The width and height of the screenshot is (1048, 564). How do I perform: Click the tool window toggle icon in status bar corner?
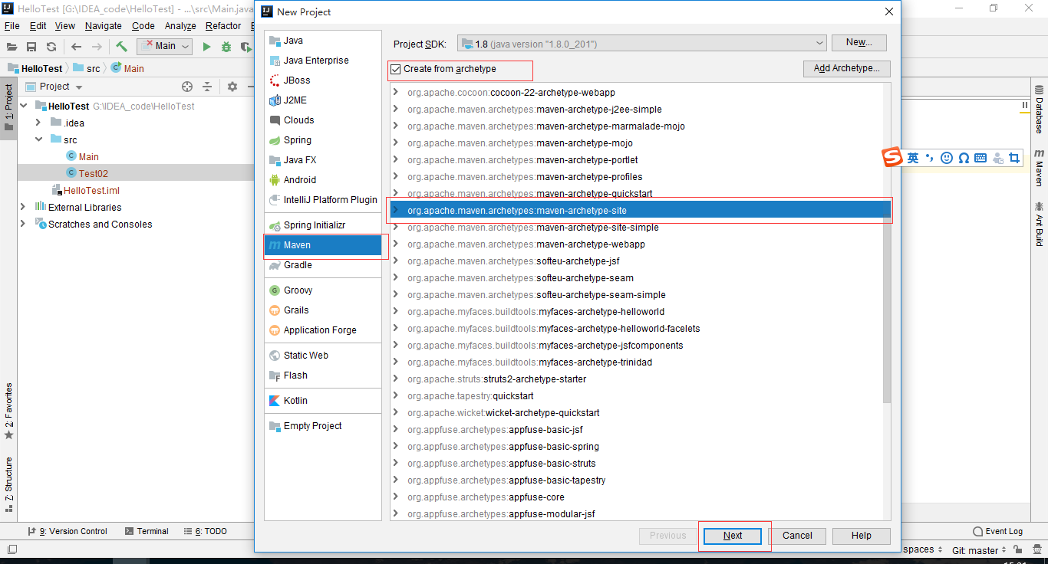(12, 549)
